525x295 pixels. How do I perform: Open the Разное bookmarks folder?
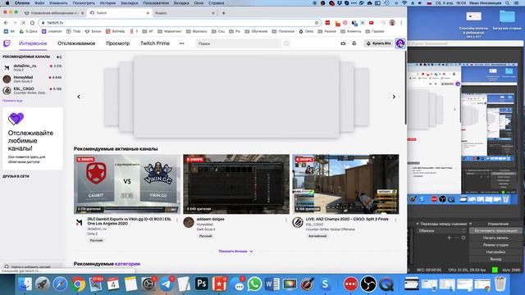[326, 31]
